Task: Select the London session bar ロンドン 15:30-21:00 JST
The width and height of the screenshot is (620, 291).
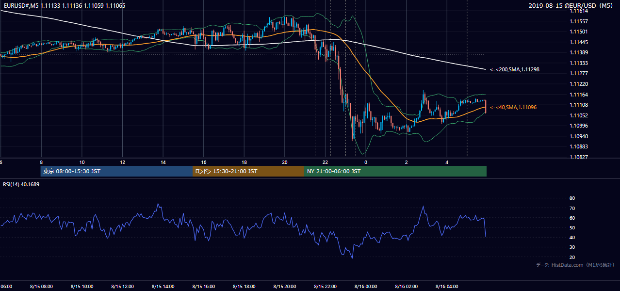Action: 248,171
